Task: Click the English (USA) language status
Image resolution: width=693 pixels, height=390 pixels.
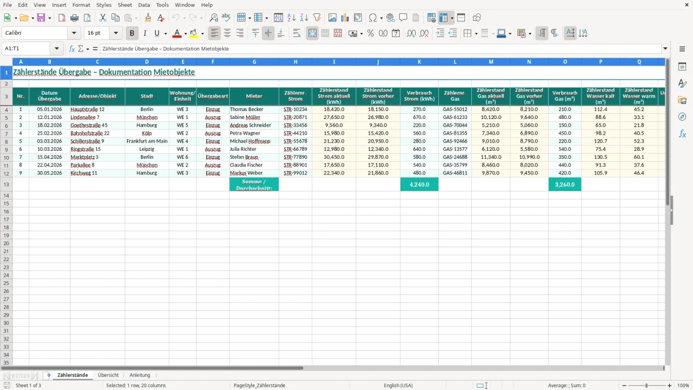Action: click(398, 385)
